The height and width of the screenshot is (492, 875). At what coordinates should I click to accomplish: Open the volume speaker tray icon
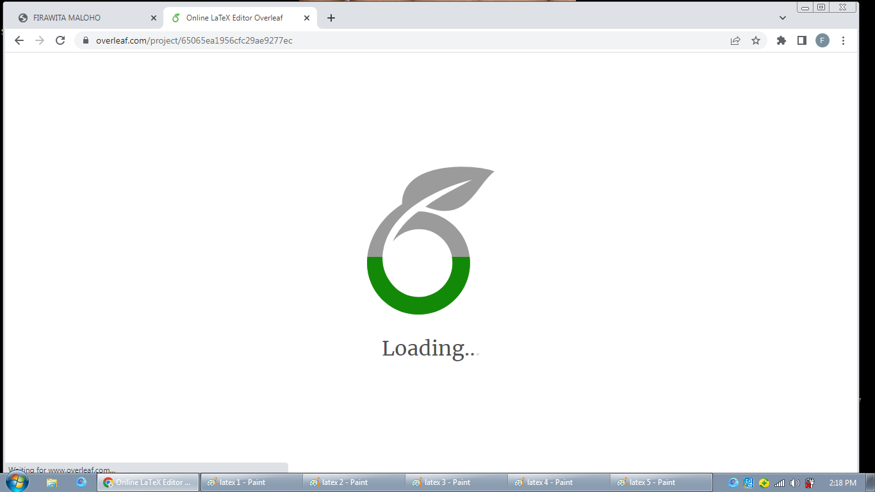(x=795, y=483)
